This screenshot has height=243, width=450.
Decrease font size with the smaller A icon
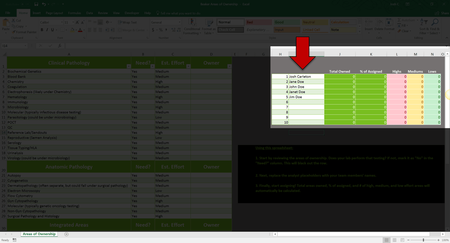83,22
